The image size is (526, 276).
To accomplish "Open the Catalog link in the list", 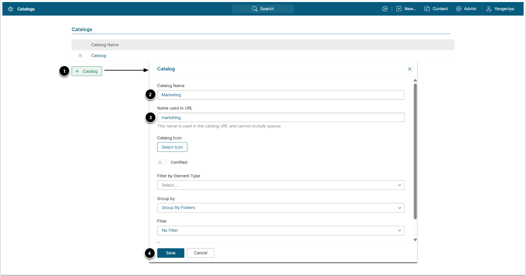I will pos(99,56).
